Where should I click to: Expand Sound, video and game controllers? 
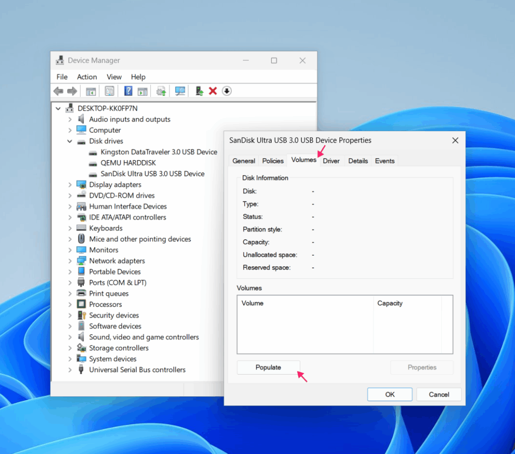(x=69, y=337)
